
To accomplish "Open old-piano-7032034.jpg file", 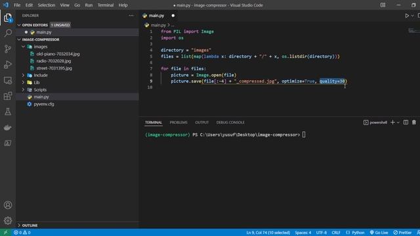I will coord(58,54).
